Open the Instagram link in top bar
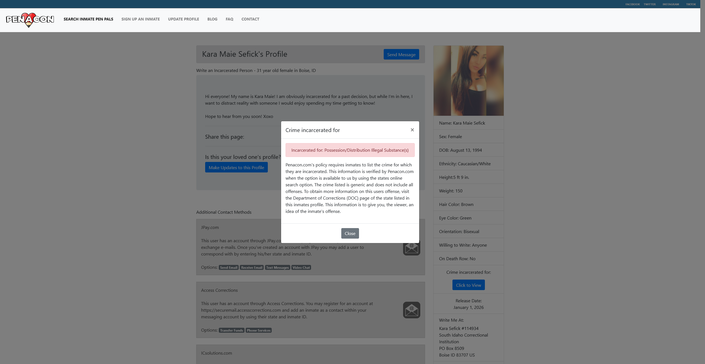The image size is (705, 364). click(670, 4)
